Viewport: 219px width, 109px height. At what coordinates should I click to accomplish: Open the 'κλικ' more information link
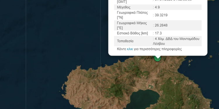(x=130, y=49)
